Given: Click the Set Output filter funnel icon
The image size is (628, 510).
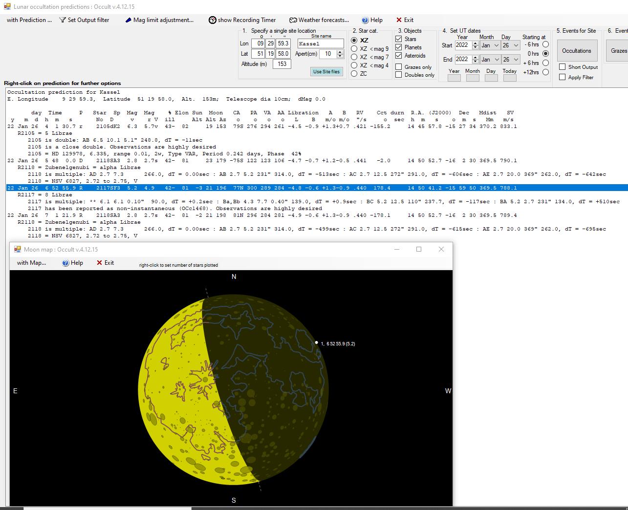Looking at the screenshot, I should click(63, 20).
